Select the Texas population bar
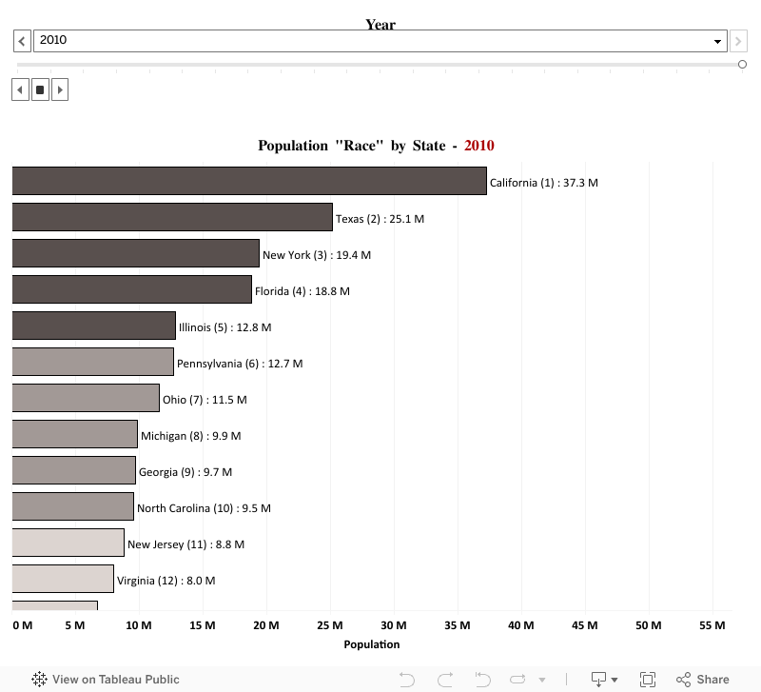 [x=172, y=217]
